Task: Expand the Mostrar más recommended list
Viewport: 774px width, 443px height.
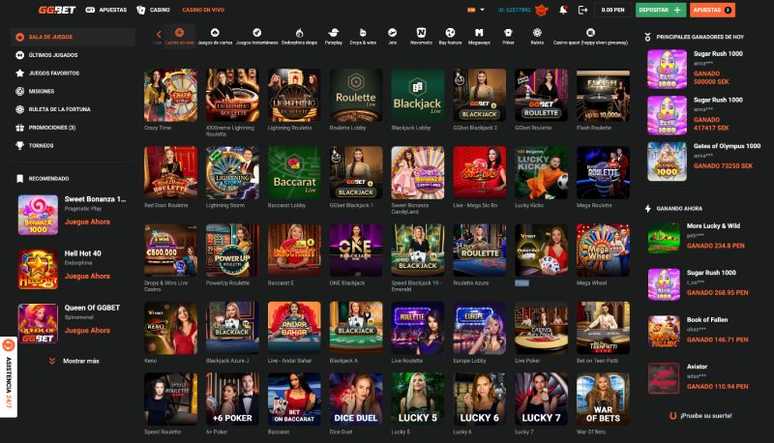Action: coord(74,361)
